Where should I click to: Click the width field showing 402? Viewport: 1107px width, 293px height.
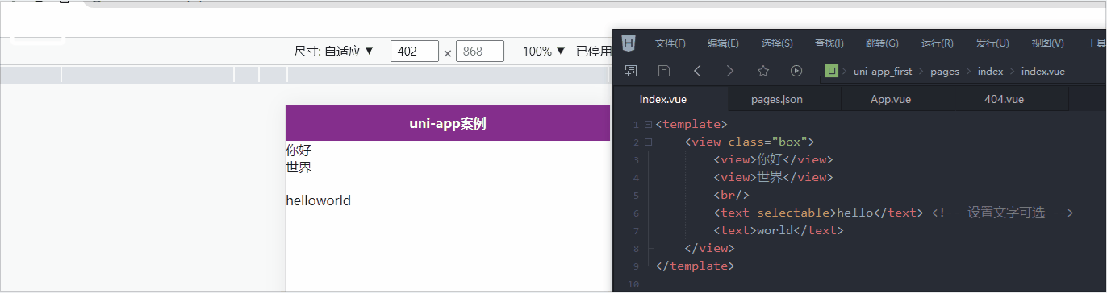tap(415, 52)
